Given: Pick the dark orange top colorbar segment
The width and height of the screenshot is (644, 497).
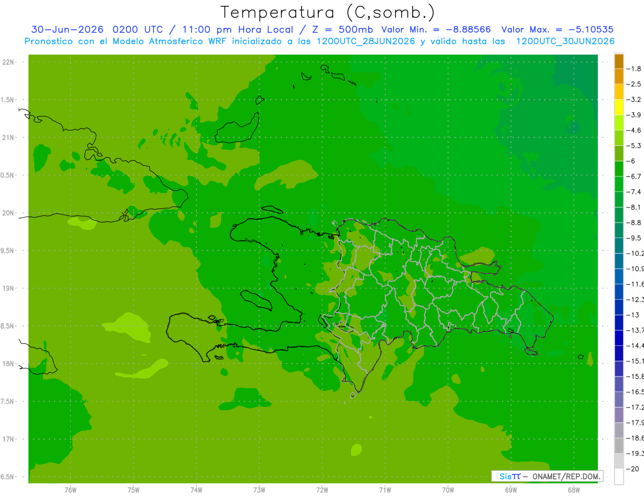Looking at the screenshot, I should [619, 61].
